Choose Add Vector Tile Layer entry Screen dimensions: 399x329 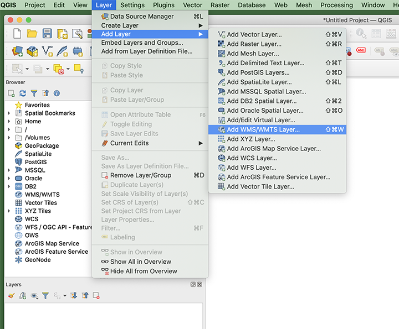tap(277, 186)
